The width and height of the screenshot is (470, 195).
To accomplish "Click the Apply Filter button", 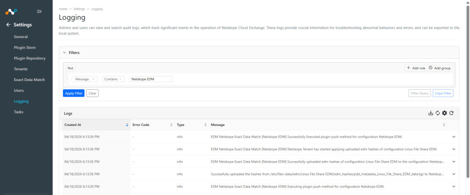I will tap(74, 93).
